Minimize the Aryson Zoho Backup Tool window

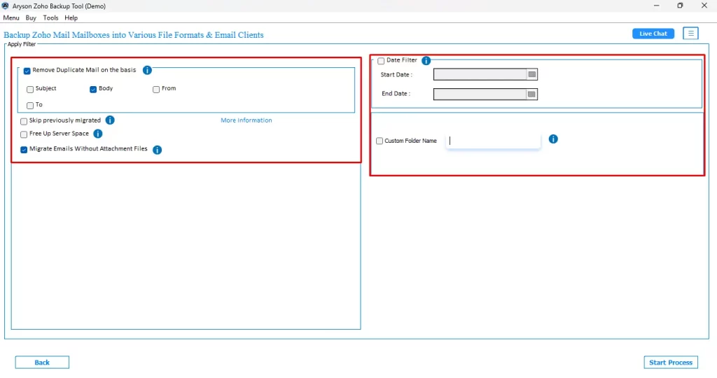657,6
